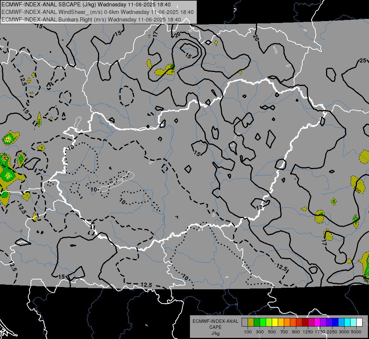Image resolution: width=369 pixels, height=339 pixels.
Task: Click the legend label 1750
Action: tap(320, 332)
